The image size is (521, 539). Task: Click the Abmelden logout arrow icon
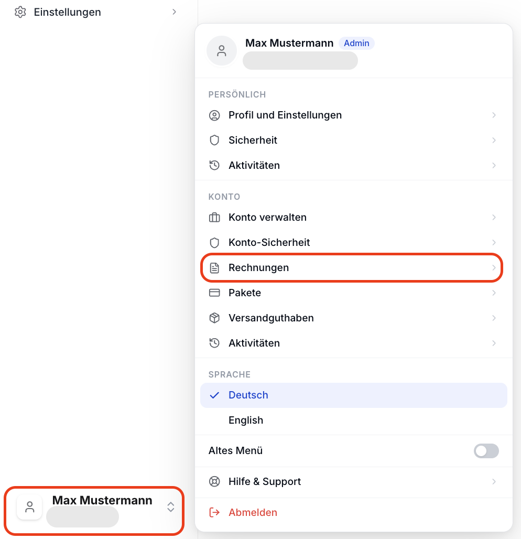pos(214,513)
